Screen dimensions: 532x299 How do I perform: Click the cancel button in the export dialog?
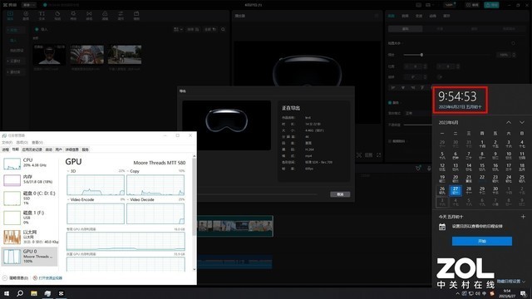tap(340, 194)
